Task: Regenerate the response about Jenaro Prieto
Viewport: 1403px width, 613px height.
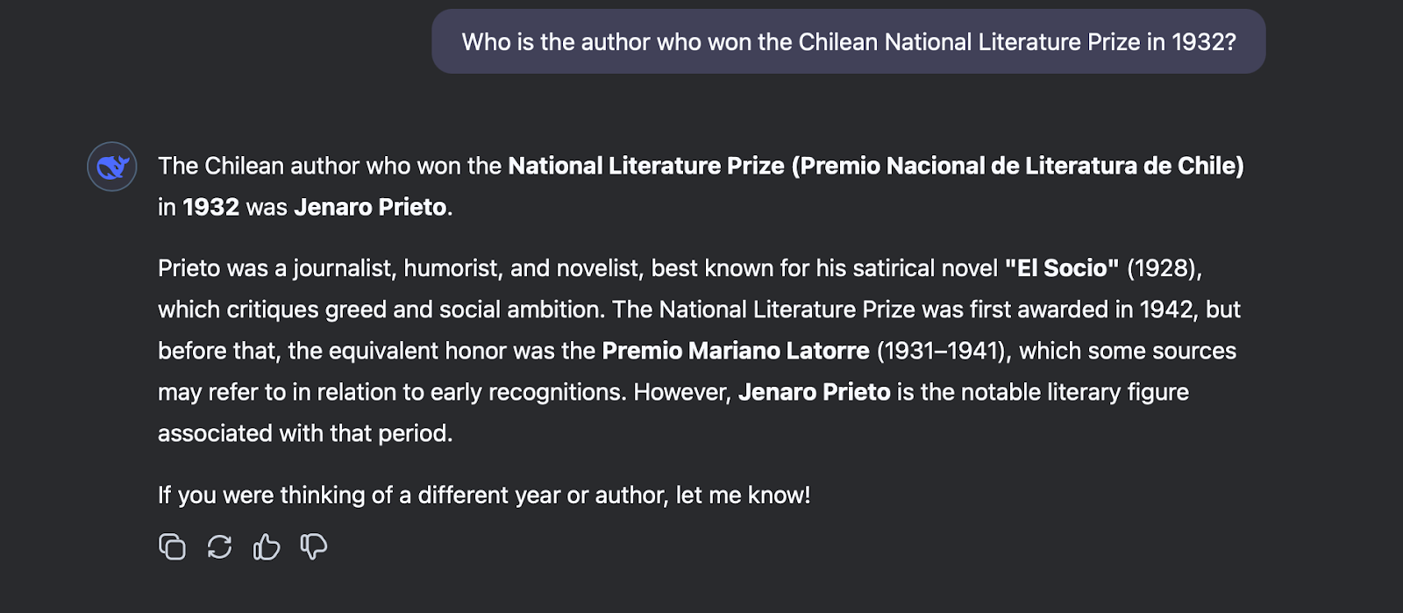Action: click(x=219, y=546)
